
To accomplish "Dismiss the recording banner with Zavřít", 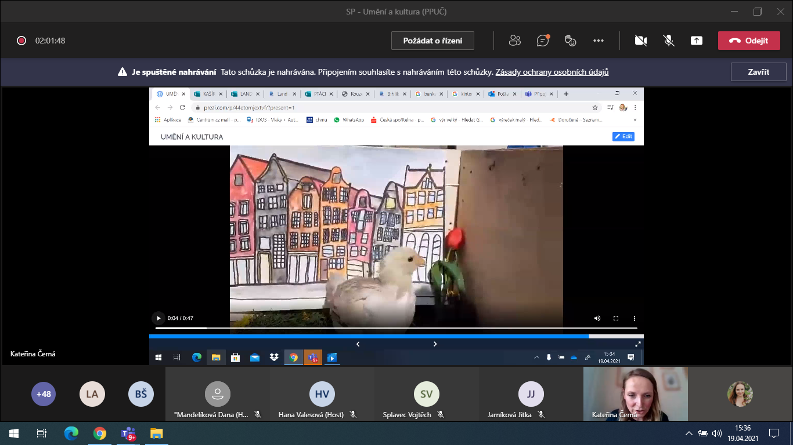I will click(758, 72).
